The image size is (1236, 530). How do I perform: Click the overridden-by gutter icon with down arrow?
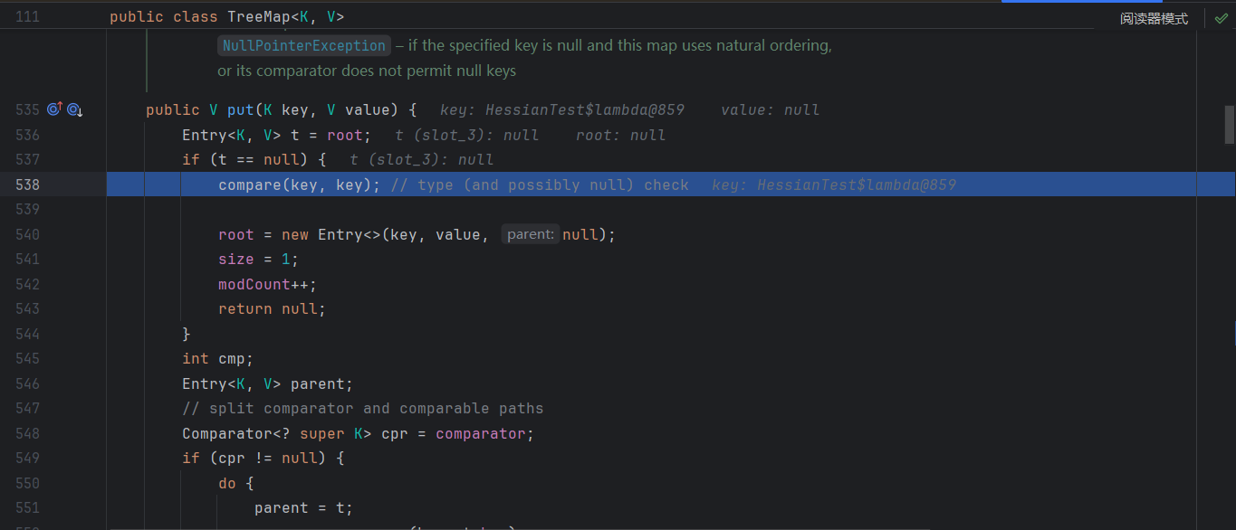pos(74,109)
